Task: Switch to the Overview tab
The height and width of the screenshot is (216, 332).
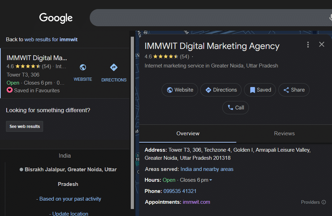Action: (x=188, y=134)
